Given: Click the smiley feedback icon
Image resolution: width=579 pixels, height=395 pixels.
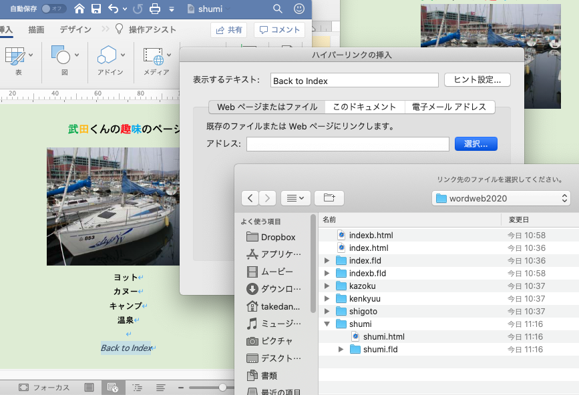Looking at the screenshot, I should point(299,9).
